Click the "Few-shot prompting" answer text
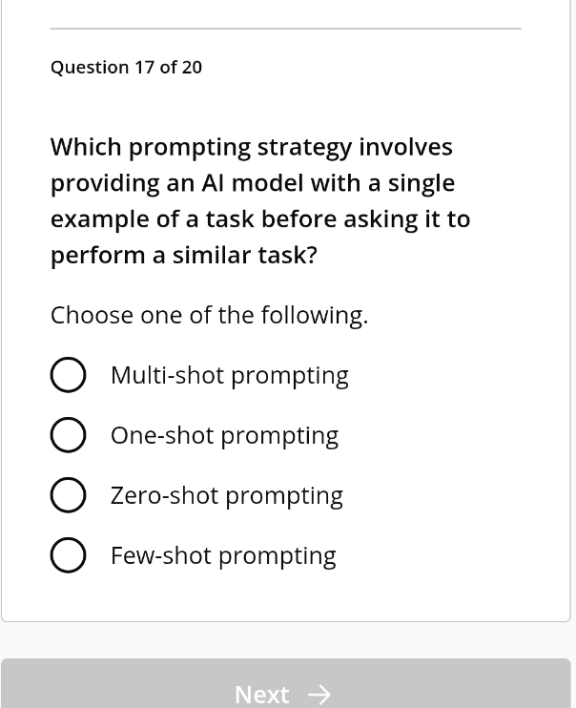The width and height of the screenshot is (576, 708). [x=223, y=556]
